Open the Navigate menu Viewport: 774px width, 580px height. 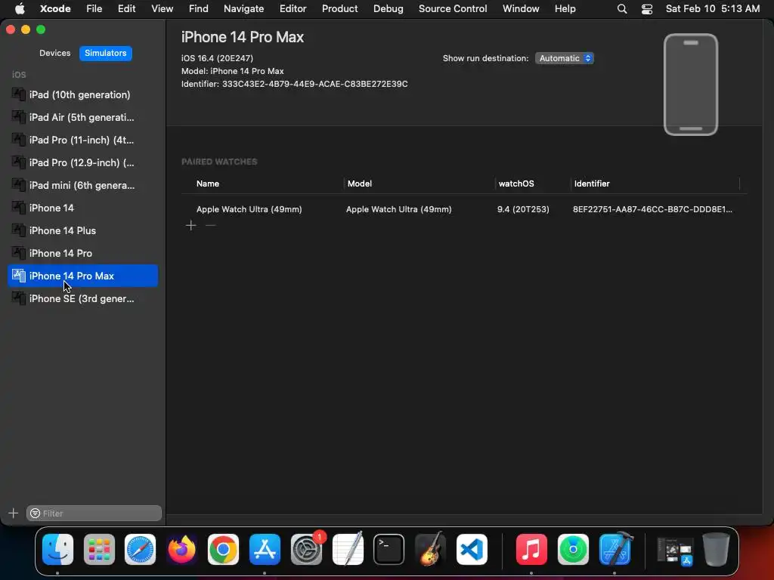click(244, 9)
